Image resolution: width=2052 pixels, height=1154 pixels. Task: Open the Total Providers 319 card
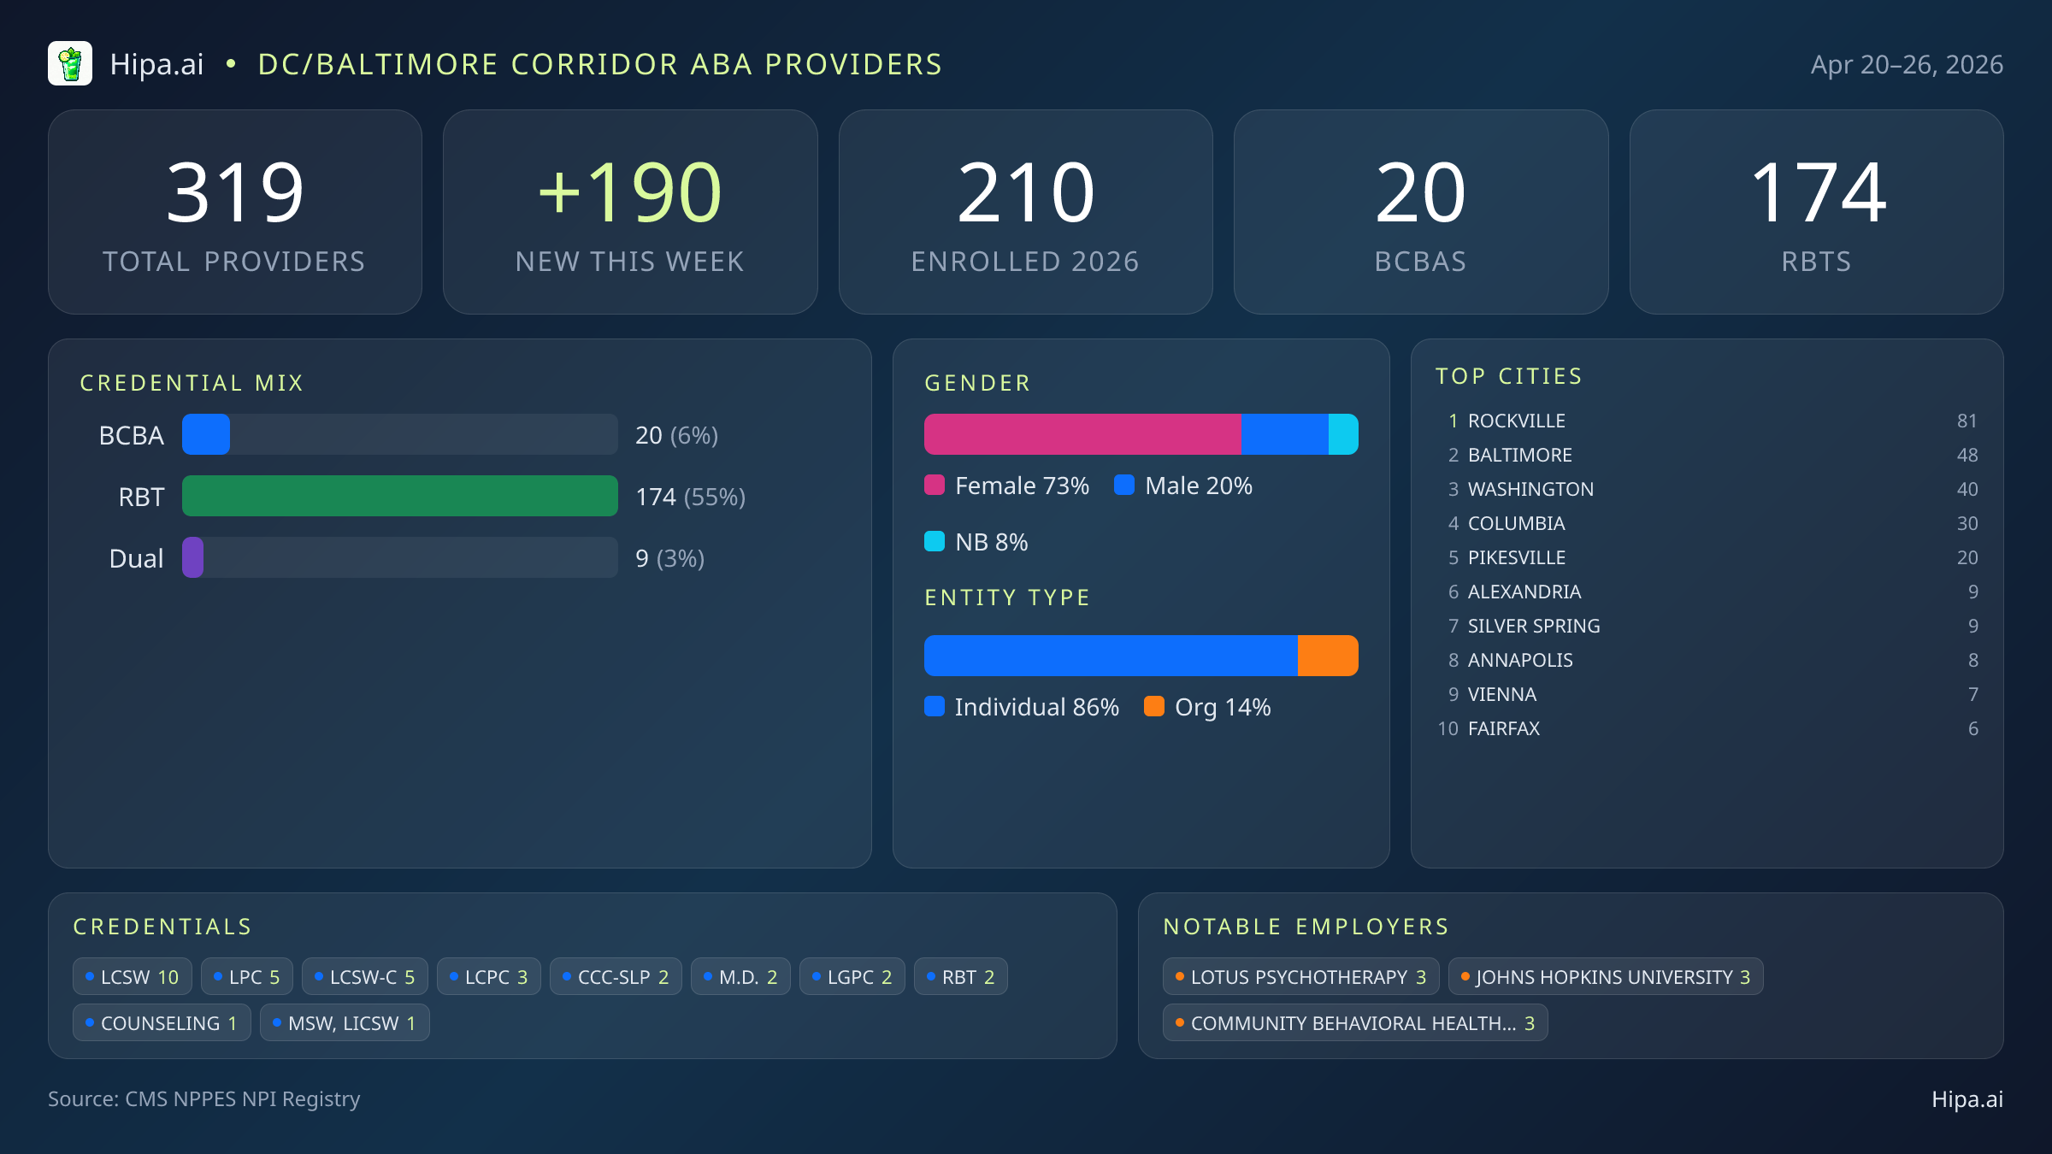coord(235,212)
